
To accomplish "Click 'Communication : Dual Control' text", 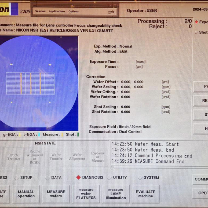I will (x=115, y=132).
